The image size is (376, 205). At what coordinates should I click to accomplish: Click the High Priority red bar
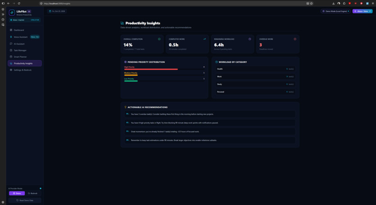[151, 69]
